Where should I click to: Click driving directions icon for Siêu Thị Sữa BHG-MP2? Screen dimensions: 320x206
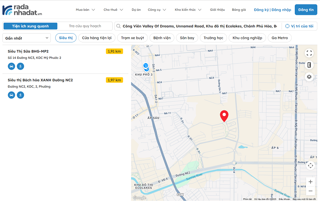pyautogui.click(x=11, y=66)
